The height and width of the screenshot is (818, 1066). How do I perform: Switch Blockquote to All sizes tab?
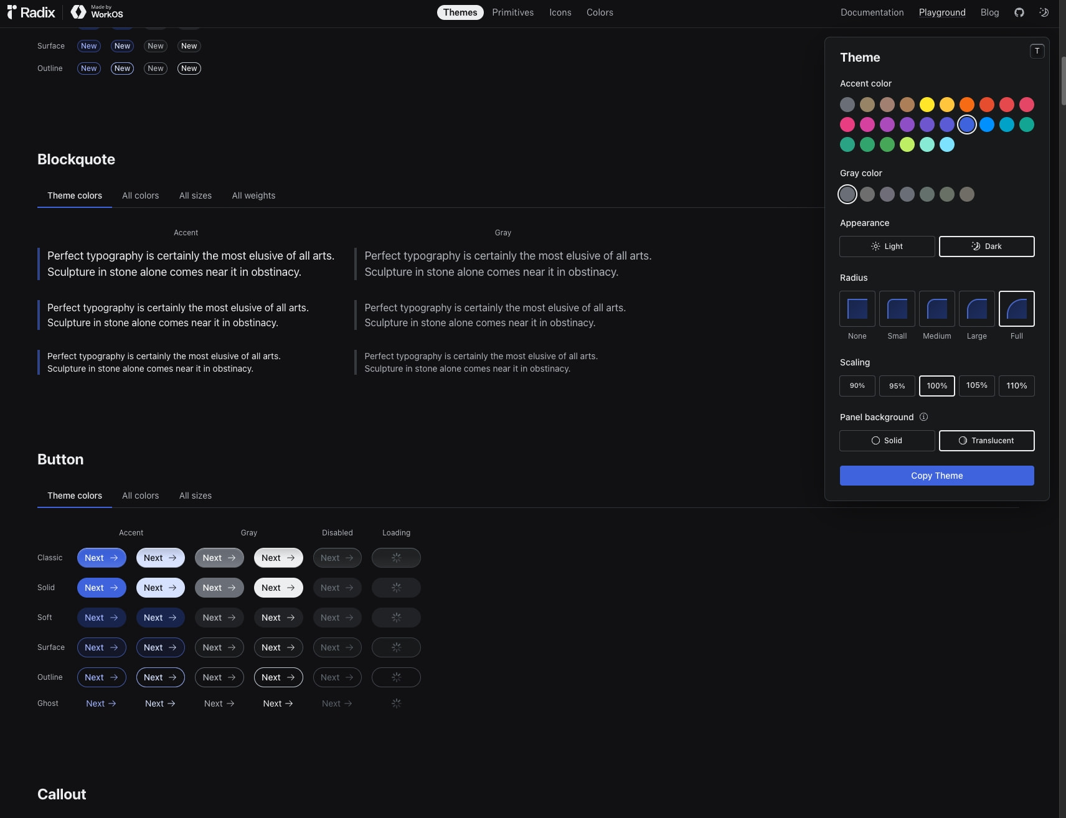[x=196, y=195]
